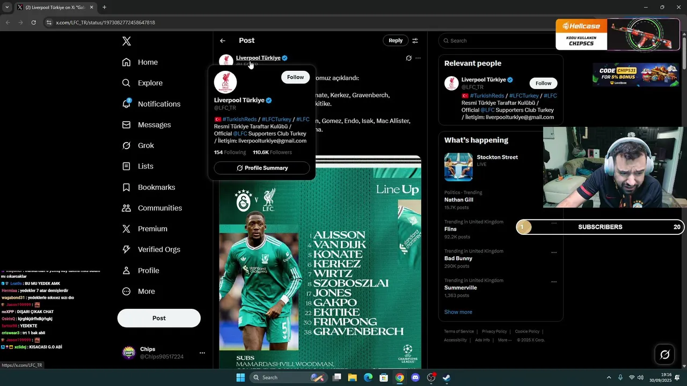The image size is (687, 386).
Task: Click the X logo in the sidebar
Action: [126, 41]
